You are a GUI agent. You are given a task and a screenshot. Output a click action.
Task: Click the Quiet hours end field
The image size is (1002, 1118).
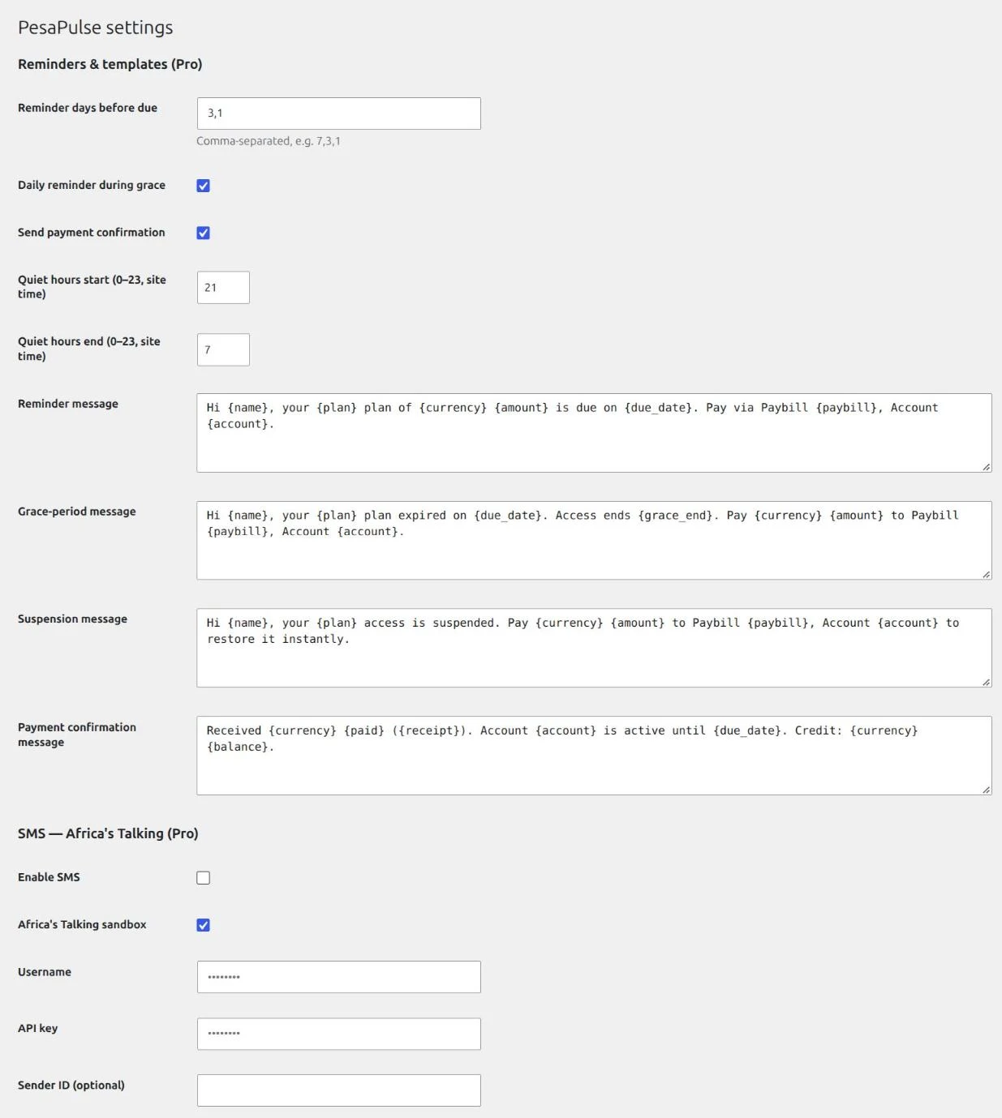tap(223, 349)
